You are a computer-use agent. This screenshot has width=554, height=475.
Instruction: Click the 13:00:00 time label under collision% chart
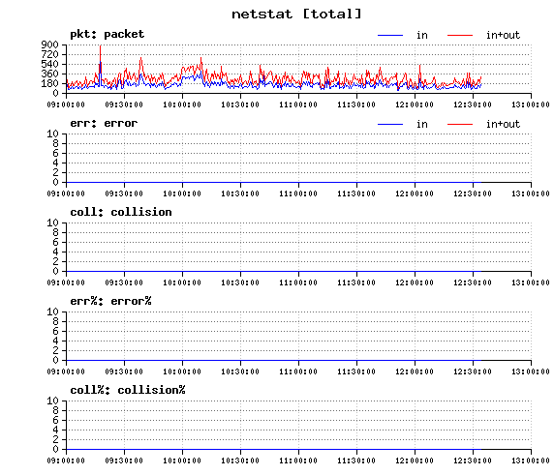pyautogui.click(x=531, y=460)
